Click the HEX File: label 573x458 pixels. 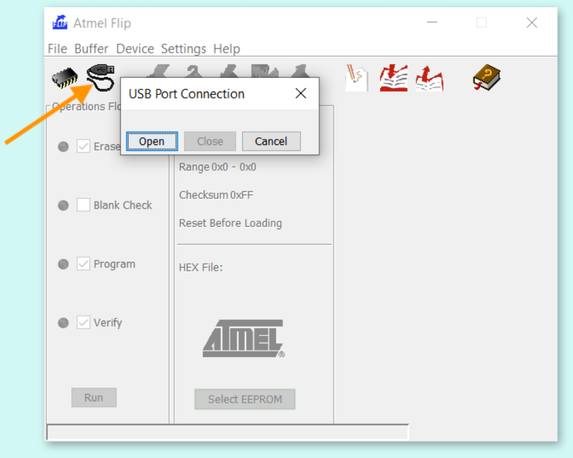click(x=200, y=267)
